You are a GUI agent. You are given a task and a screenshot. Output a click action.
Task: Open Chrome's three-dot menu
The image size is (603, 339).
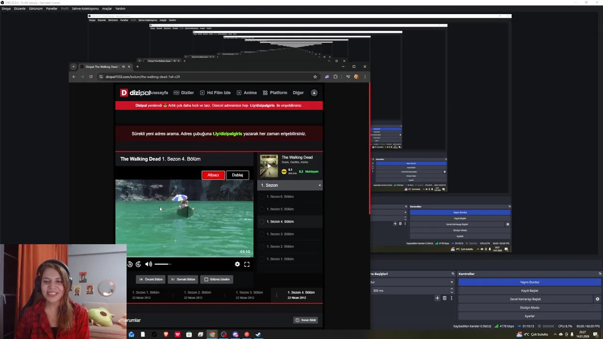coord(365,77)
